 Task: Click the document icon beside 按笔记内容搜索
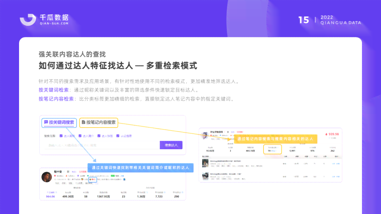pos(83,122)
